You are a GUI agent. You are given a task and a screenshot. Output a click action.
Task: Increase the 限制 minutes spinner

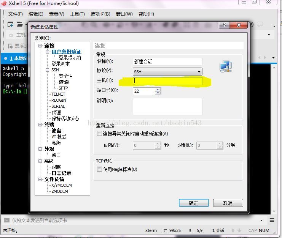(x=220, y=143)
